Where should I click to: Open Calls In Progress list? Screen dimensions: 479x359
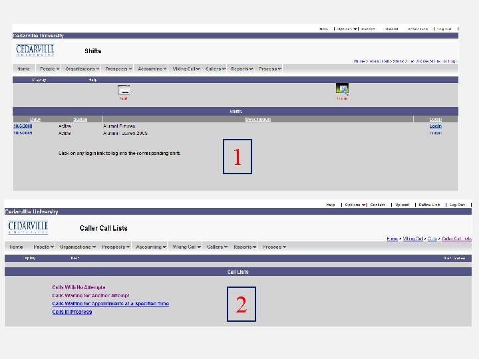[72, 312]
